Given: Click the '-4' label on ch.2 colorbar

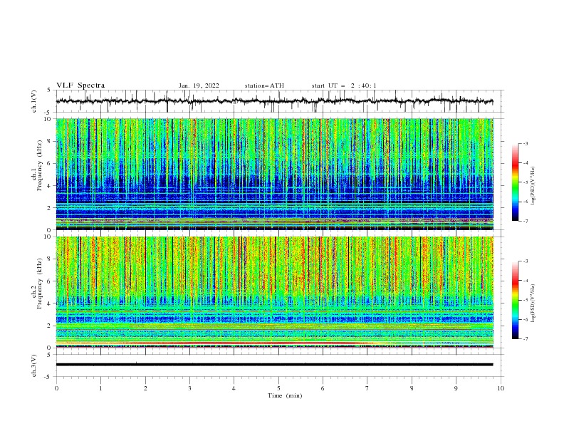Looking at the screenshot, I should pyautogui.click(x=526, y=281).
